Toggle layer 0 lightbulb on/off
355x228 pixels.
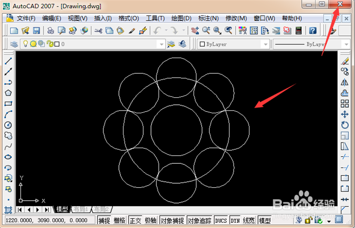26,44
